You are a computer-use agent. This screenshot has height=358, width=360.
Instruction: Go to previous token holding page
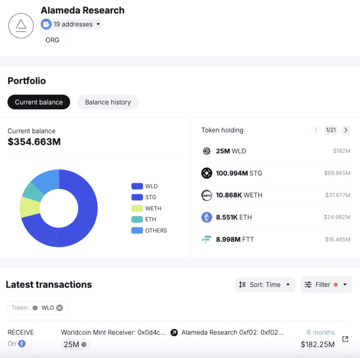point(316,130)
